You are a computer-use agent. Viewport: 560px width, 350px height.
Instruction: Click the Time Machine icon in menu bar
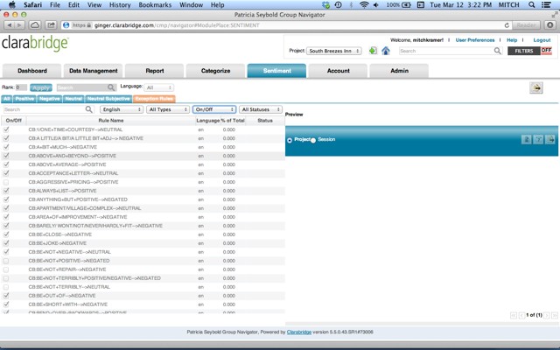pos(338,4)
